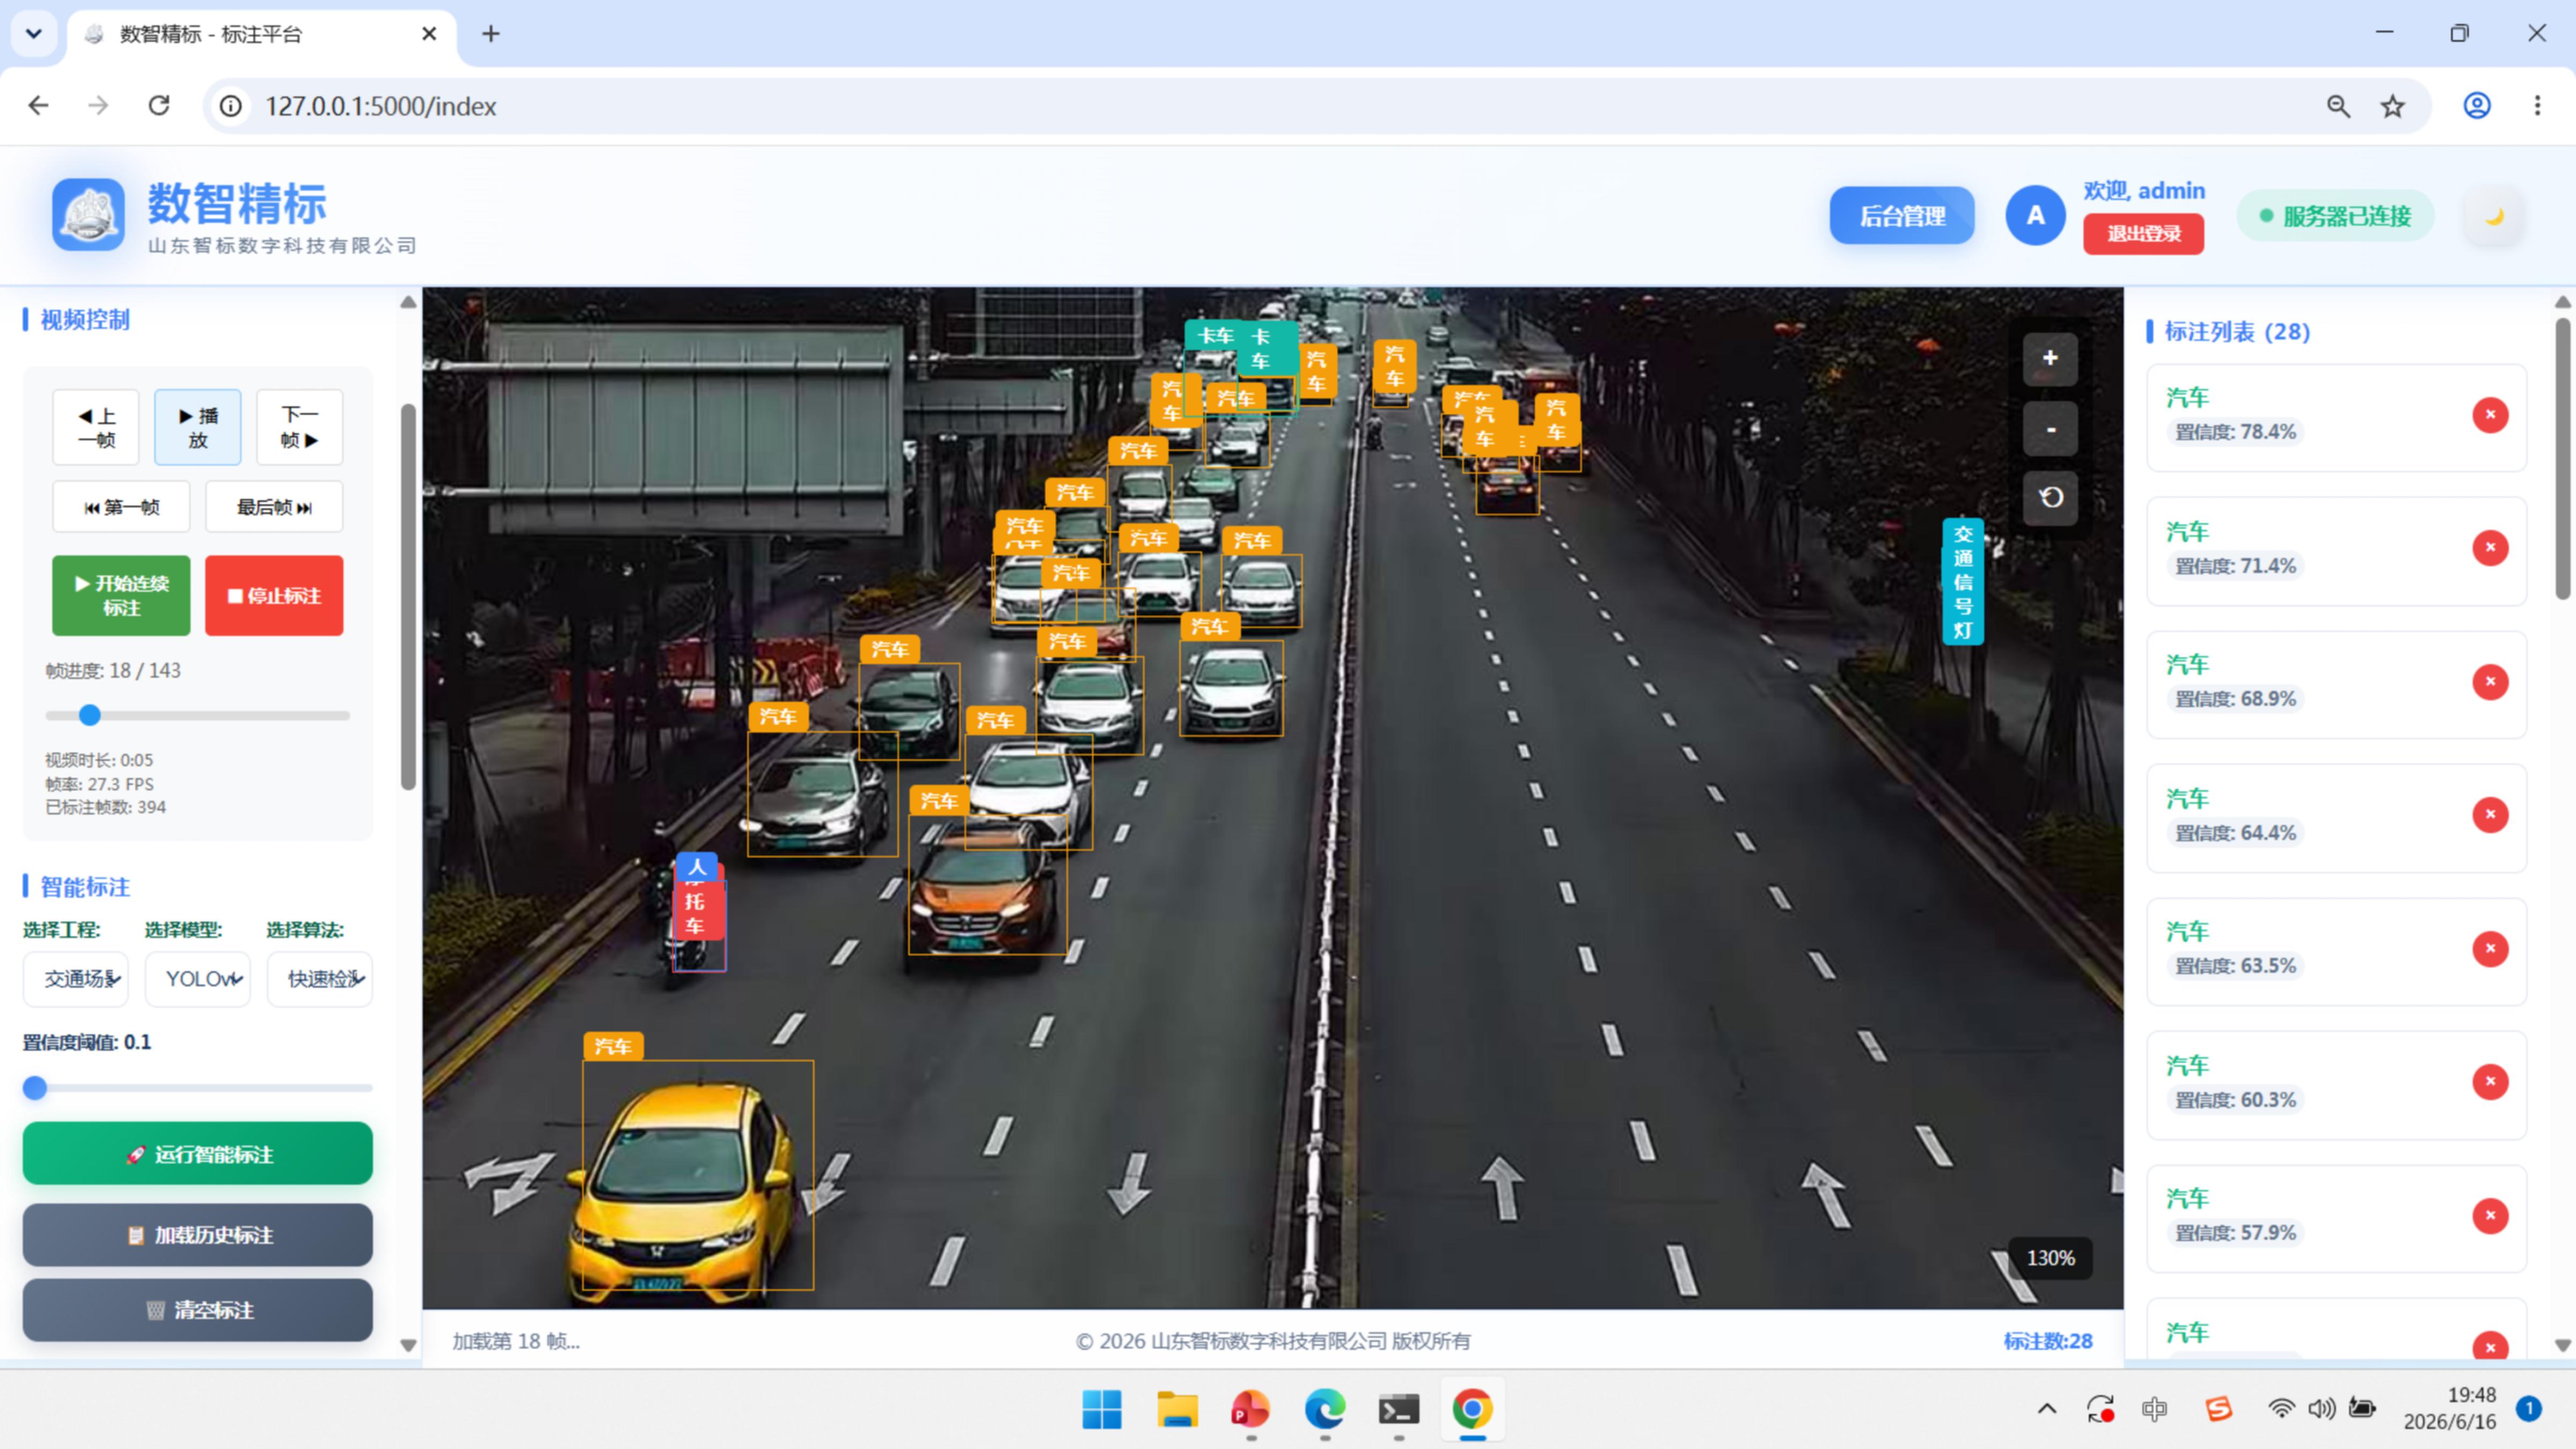Delete the 60.3% confidence 汽车 item
Viewport: 2576px width, 1449px height.
click(x=2490, y=1082)
